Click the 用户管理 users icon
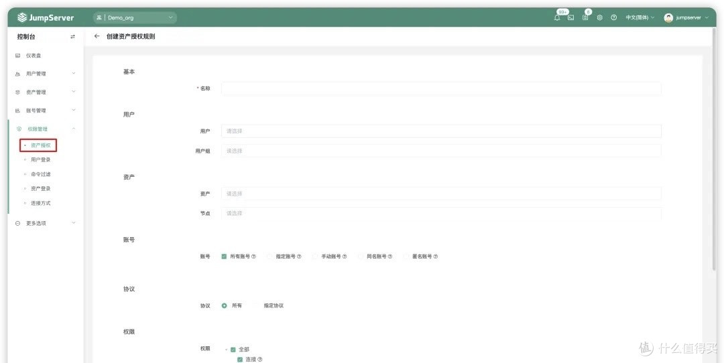The height and width of the screenshot is (363, 724). pos(17,74)
